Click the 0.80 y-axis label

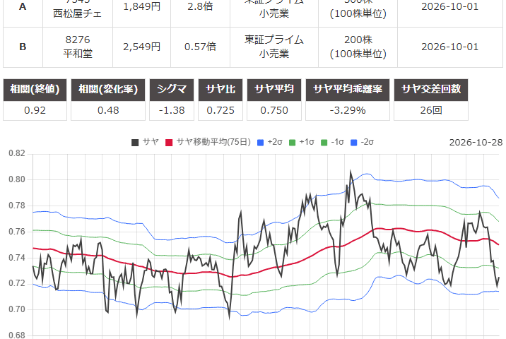(17, 179)
